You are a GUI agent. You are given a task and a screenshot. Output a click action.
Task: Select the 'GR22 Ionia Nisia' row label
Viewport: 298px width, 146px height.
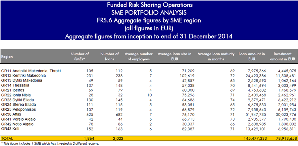(x=16, y=95)
